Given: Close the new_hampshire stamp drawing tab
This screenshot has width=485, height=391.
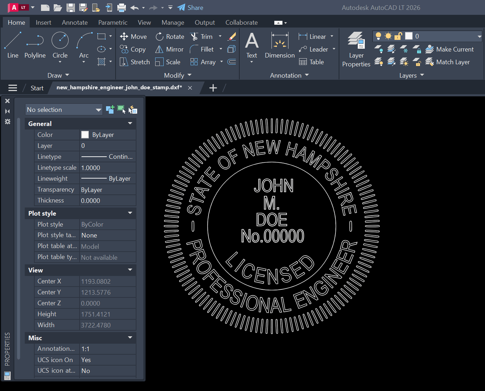Looking at the screenshot, I should tap(190, 88).
